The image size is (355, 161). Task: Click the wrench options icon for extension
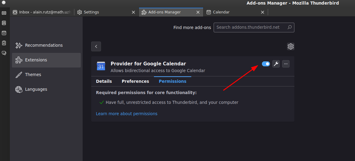[276, 64]
